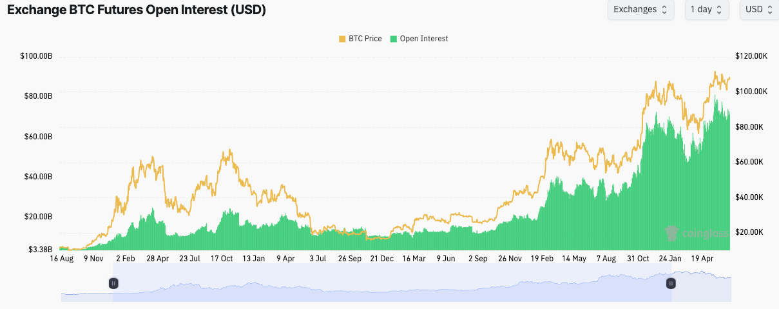Click the 16 Aug x-axis date label
779x309 pixels.
[x=62, y=259]
